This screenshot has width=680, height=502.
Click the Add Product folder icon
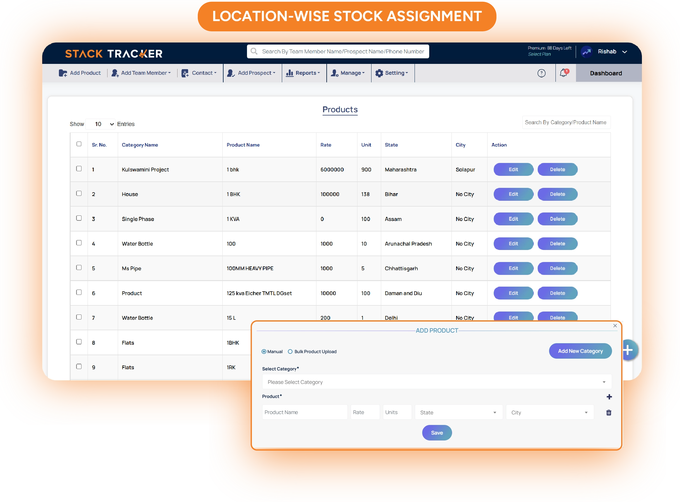[63, 73]
